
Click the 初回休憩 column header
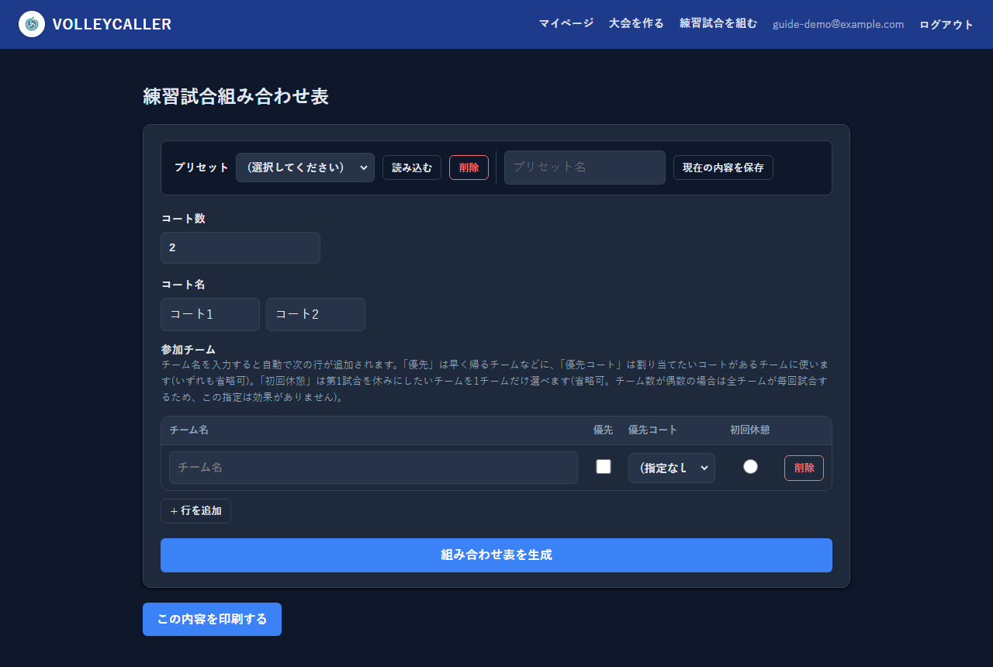[x=750, y=430]
